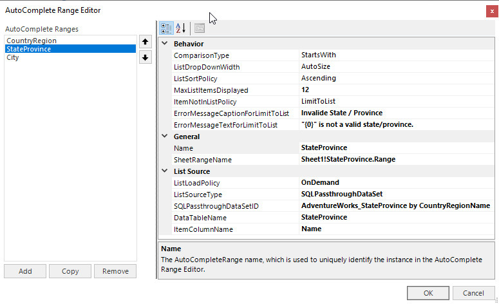
Task: Collapse the Behavior category
Action: (x=165, y=43)
